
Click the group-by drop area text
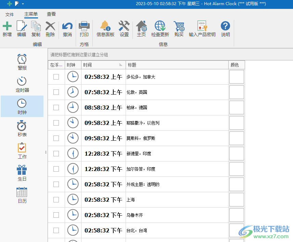point(79,55)
